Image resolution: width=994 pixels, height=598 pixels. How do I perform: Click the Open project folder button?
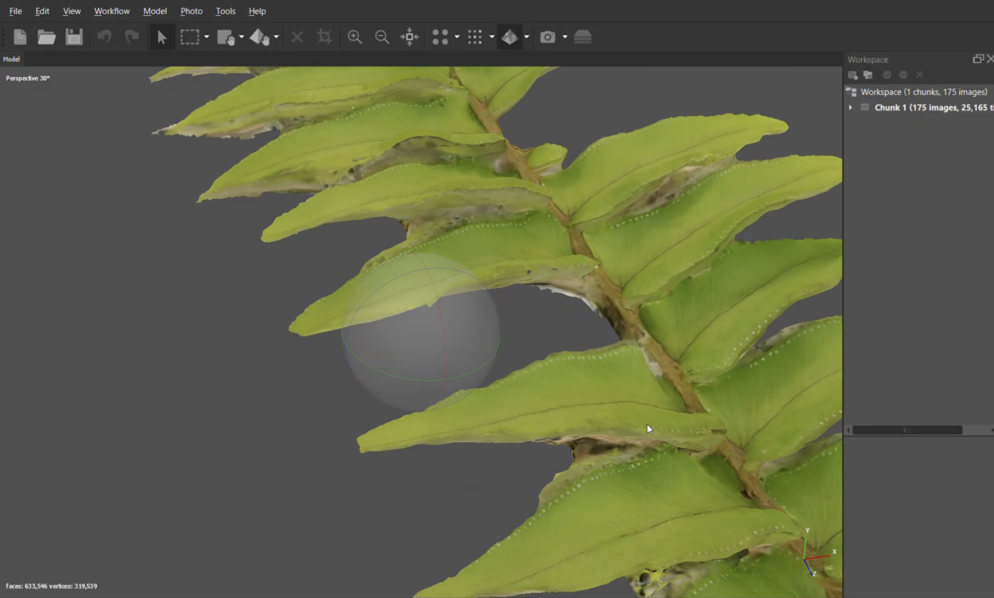pos(47,37)
